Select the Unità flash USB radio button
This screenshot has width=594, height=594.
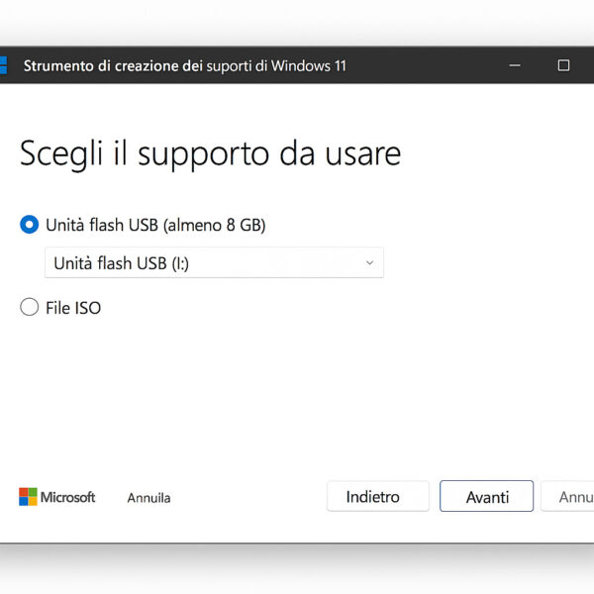click(x=30, y=225)
